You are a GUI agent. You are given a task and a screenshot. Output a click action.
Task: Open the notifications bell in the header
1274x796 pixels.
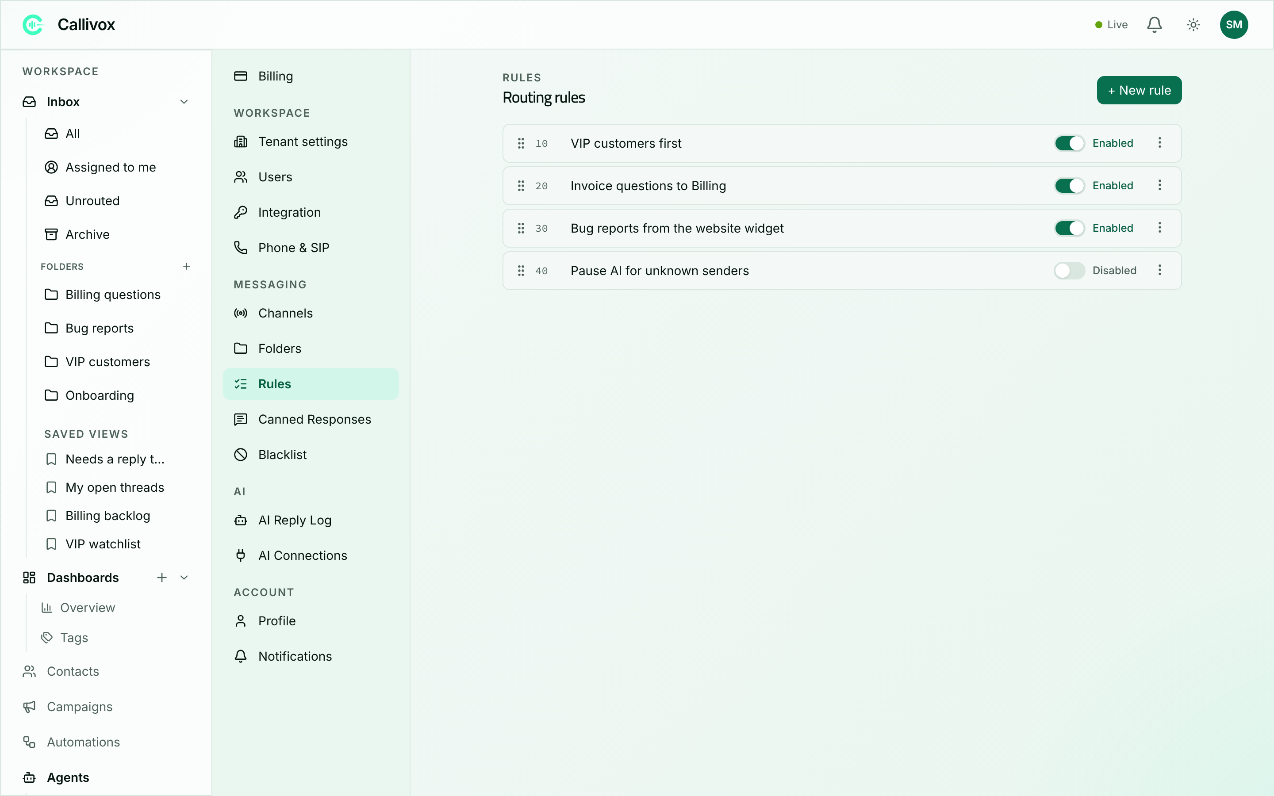pyautogui.click(x=1154, y=25)
